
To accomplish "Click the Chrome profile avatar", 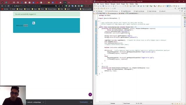I will pos(82,6).
